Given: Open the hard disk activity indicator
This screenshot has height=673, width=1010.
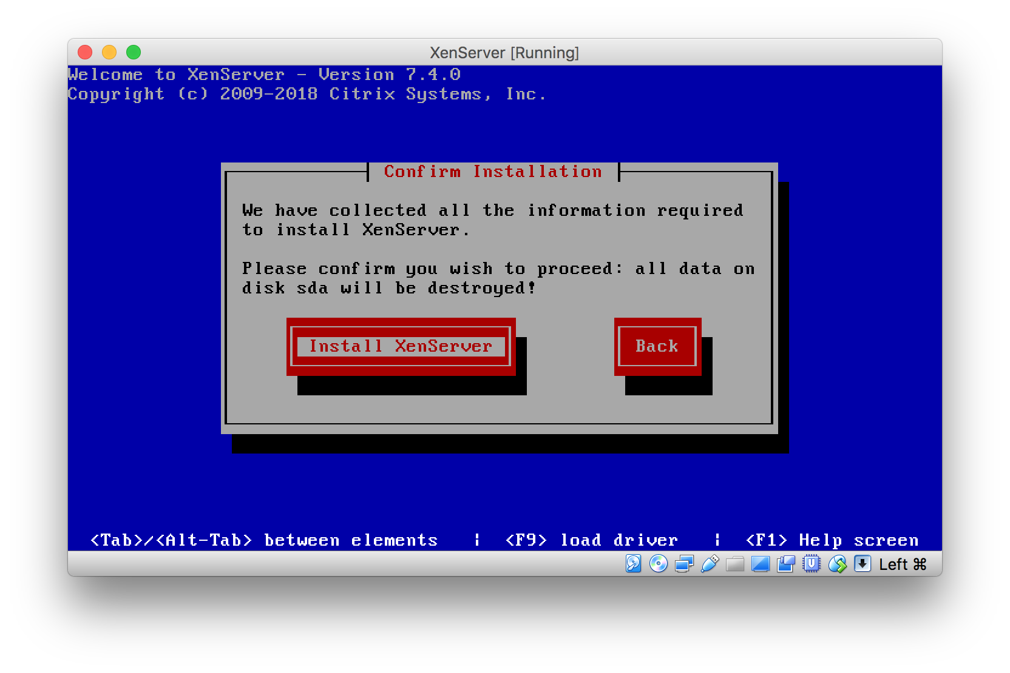Looking at the screenshot, I should (633, 564).
